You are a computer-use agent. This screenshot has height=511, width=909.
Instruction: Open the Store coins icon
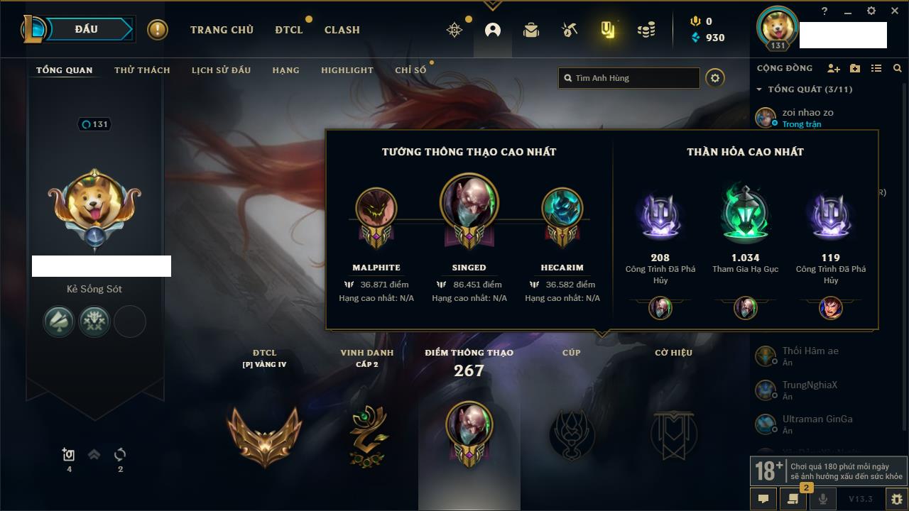pos(646,30)
